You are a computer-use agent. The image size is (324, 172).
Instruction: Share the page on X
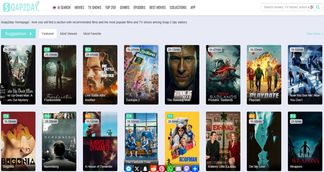(137, 169)
